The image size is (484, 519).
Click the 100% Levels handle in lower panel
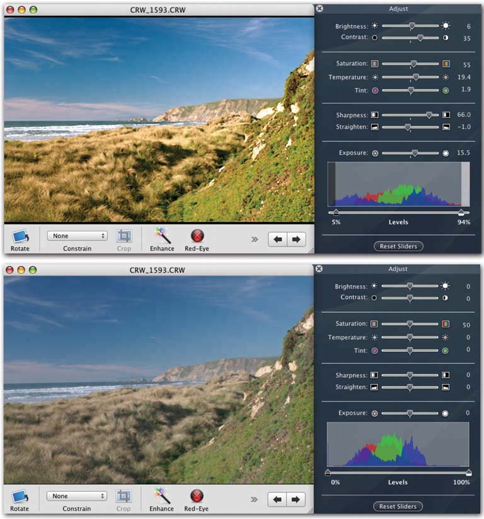(469, 473)
